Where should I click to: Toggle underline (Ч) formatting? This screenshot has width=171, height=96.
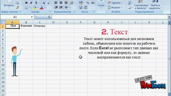(x=36, y=3)
